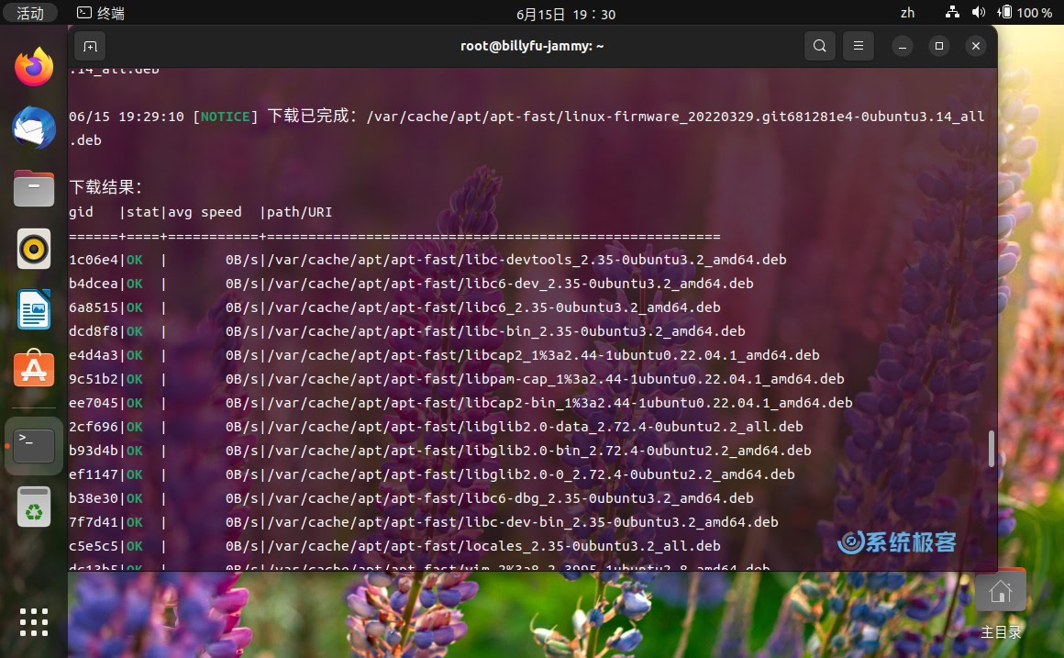Click the terminal search icon

click(x=820, y=45)
